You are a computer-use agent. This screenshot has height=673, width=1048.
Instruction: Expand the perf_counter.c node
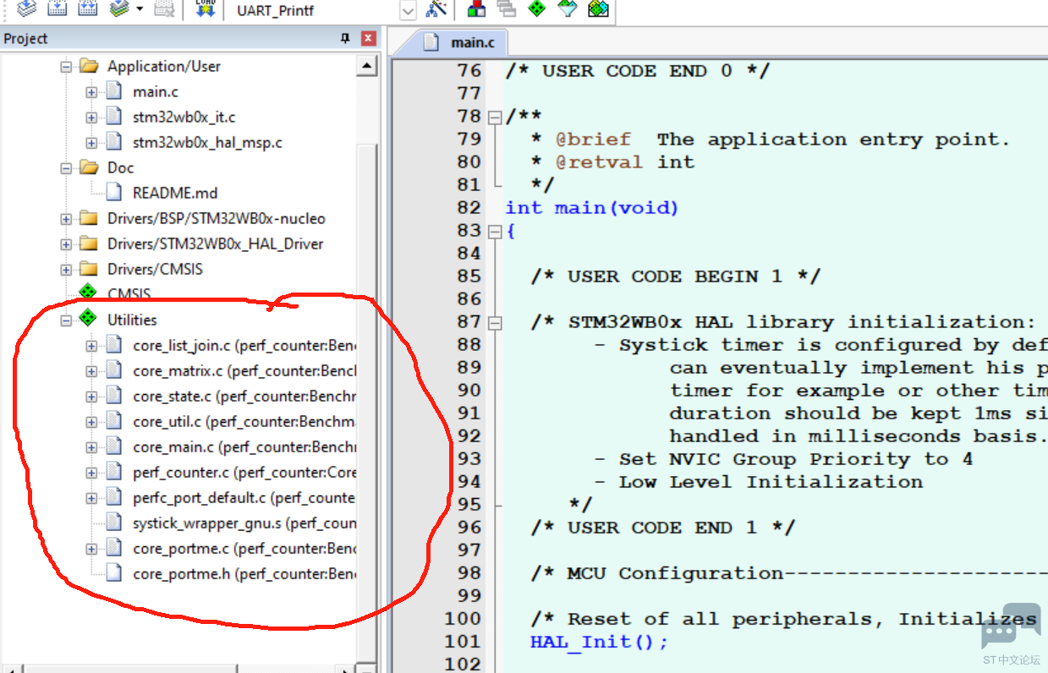click(91, 472)
